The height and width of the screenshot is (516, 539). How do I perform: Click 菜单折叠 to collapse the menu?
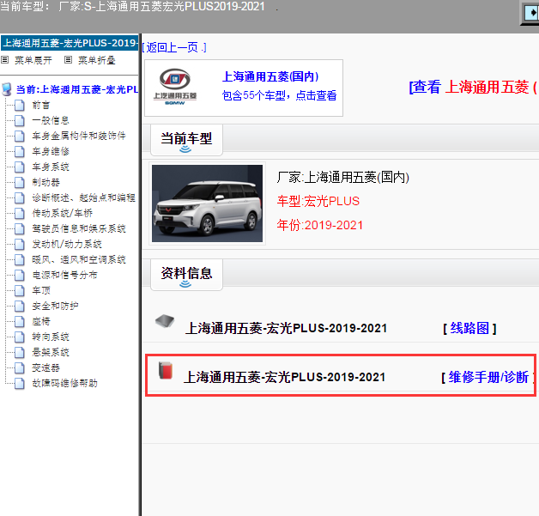(97, 60)
